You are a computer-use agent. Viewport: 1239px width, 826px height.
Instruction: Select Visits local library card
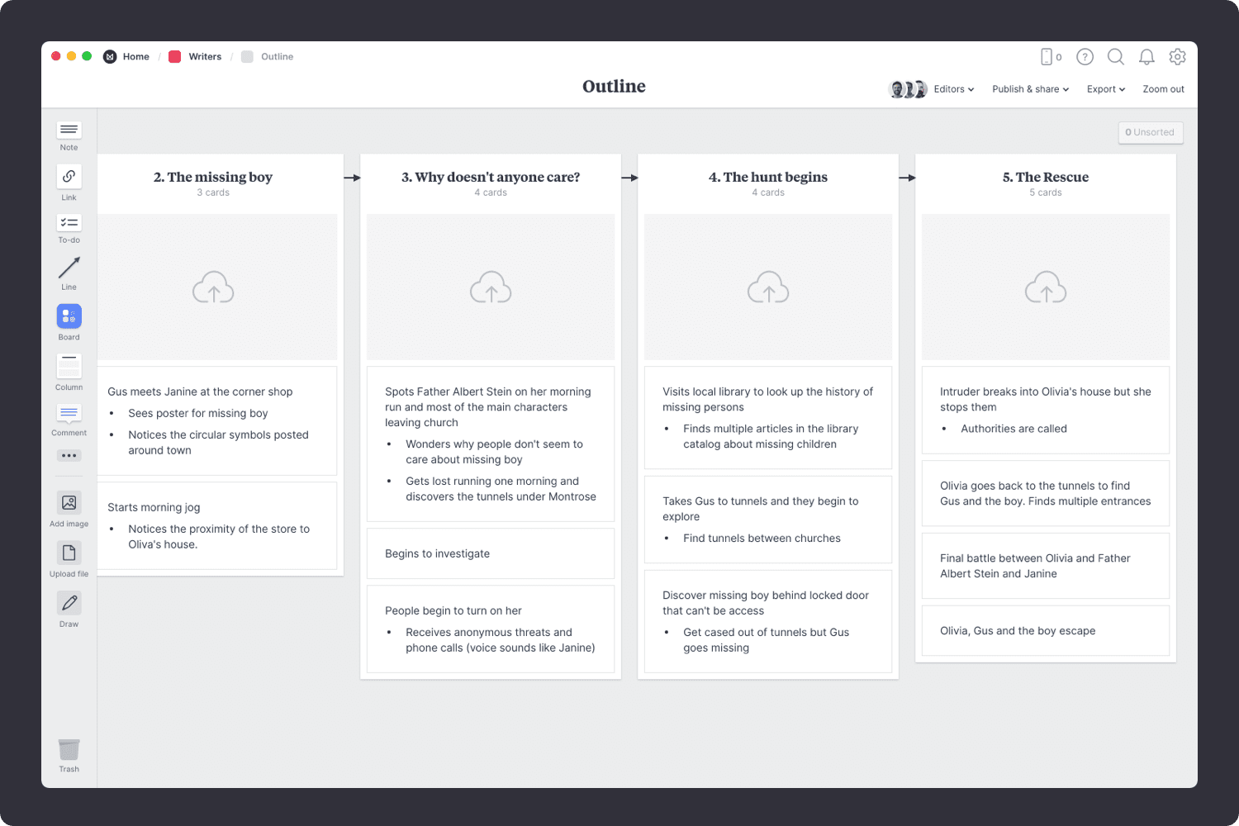click(x=768, y=417)
